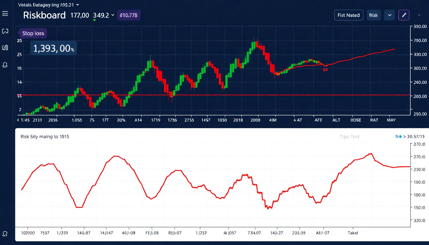Select the pen drawing tool icon
Screen dimensions: 429x245
point(404,15)
